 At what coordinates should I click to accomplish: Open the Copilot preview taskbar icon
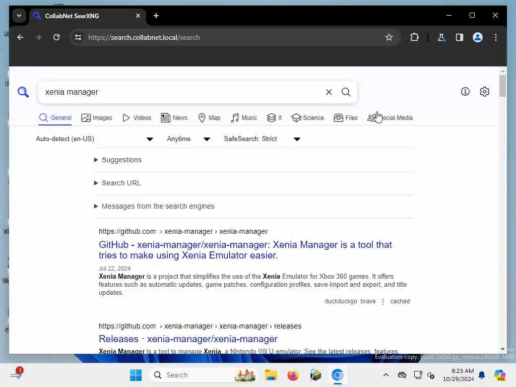pos(499,375)
